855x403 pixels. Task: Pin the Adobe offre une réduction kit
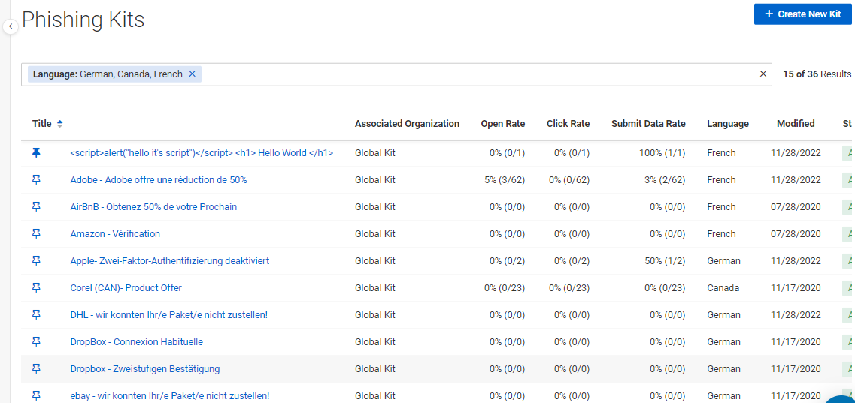tap(37, 180)
